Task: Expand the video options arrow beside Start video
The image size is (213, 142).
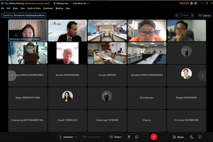Action: pyautogui.click(x=103, y=137)
